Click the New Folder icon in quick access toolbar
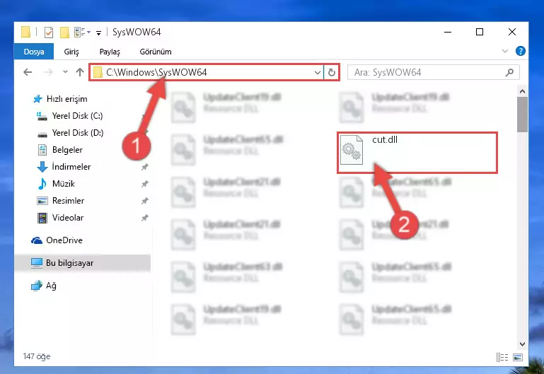This screenshot has width=544, height=374. pos(64,33)
